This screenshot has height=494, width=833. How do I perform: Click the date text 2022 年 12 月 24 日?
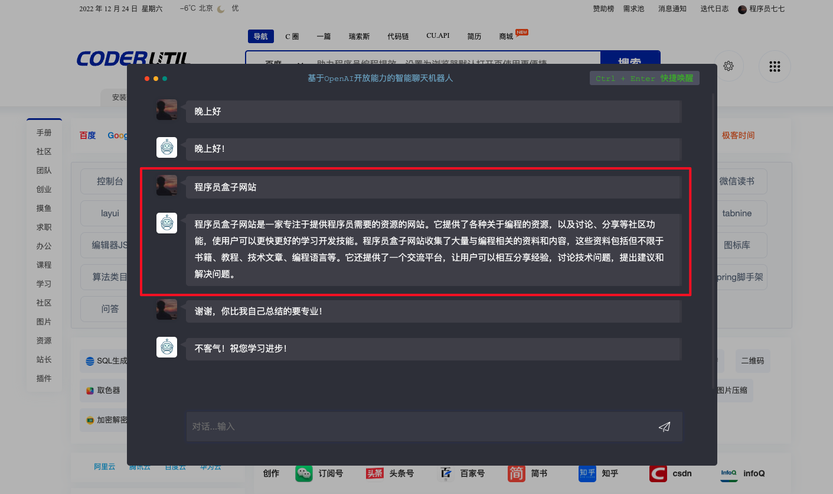pyautogui.click(x=108, y=9)
